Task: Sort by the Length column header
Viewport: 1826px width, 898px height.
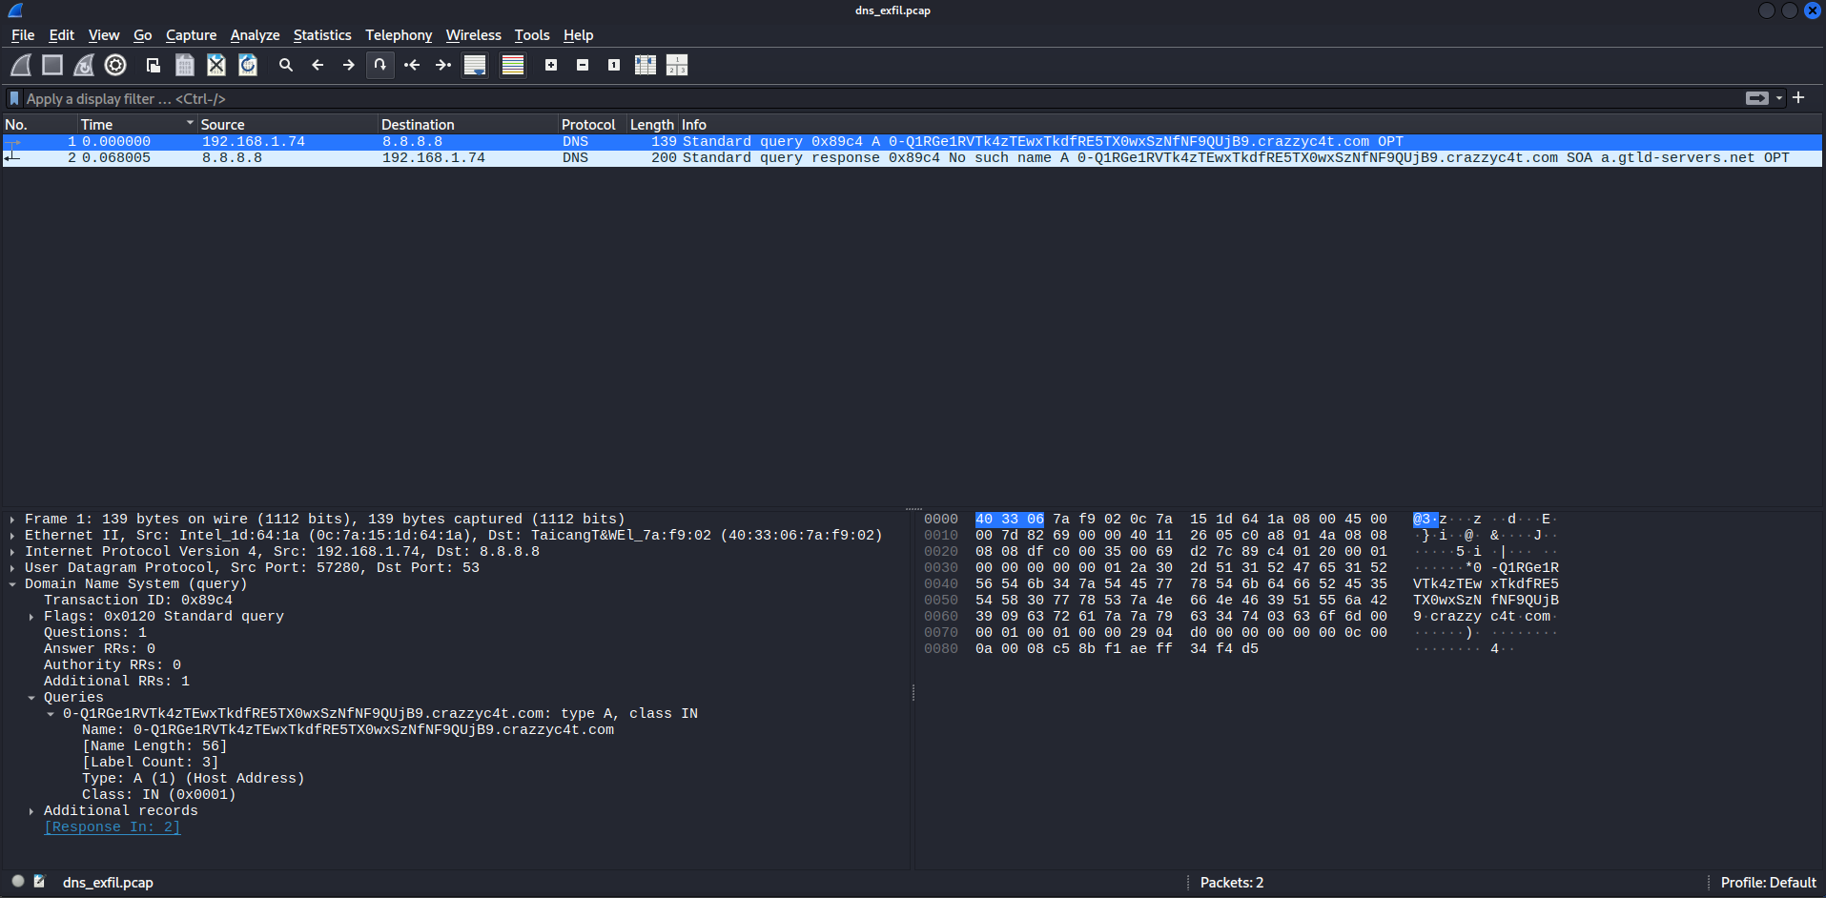Action: click(652, 125)
